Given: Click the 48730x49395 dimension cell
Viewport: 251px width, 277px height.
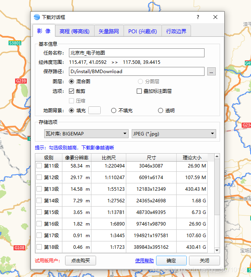Looking at the screenshot, I should tap(151, 212).
